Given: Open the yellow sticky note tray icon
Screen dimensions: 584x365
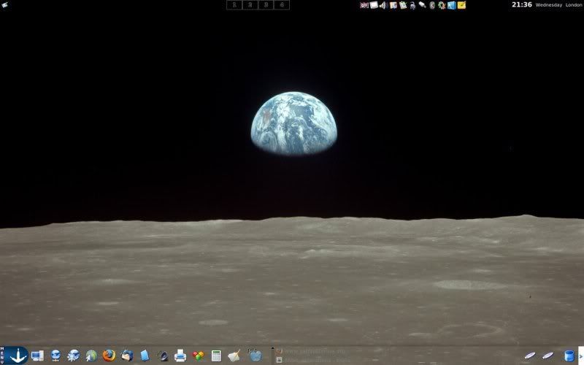Looking at the screenshot, I should pos(461,5).
